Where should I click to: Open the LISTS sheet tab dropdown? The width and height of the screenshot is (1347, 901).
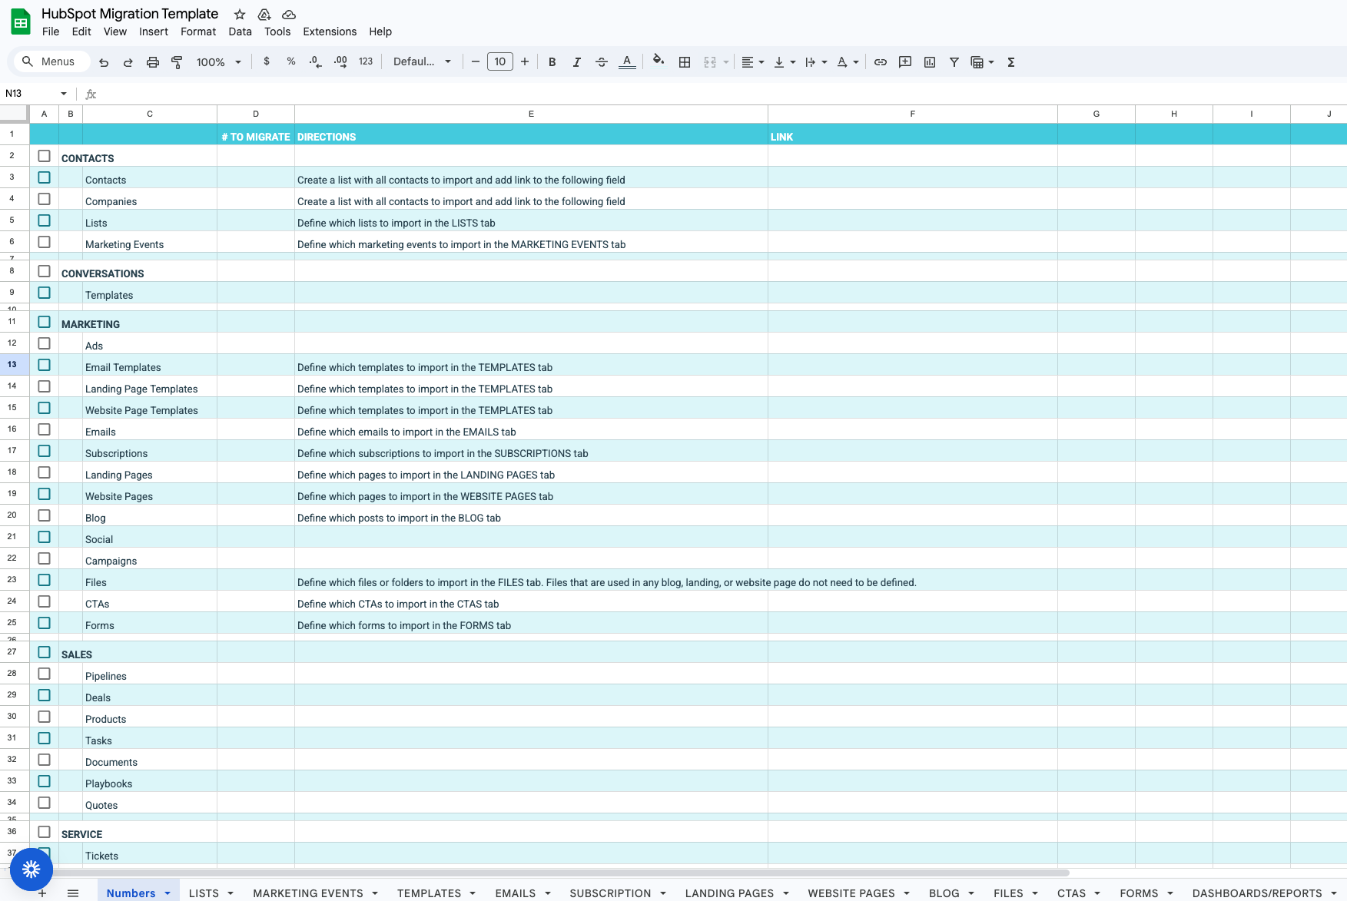pyautogui.click(x=233, y=893)
